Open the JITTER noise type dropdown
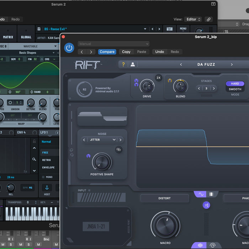The width and height of the screenshot is (249, 249). [102, 140]
